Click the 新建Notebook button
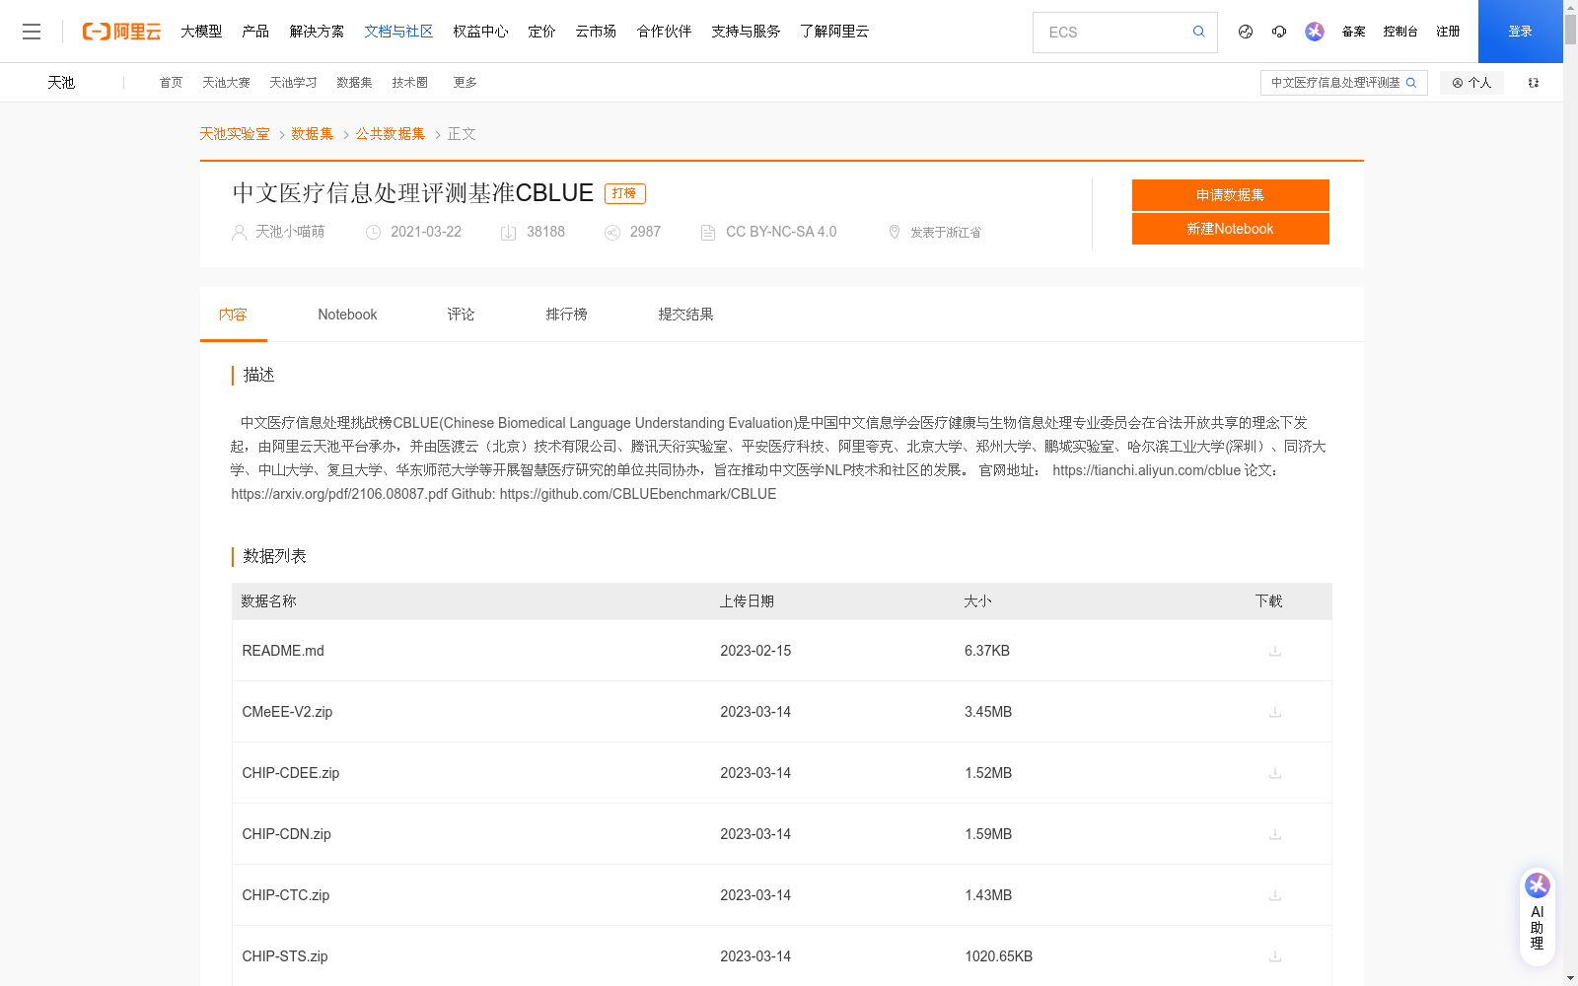This screenshot has width=1578, height=986. (1230, 228)
